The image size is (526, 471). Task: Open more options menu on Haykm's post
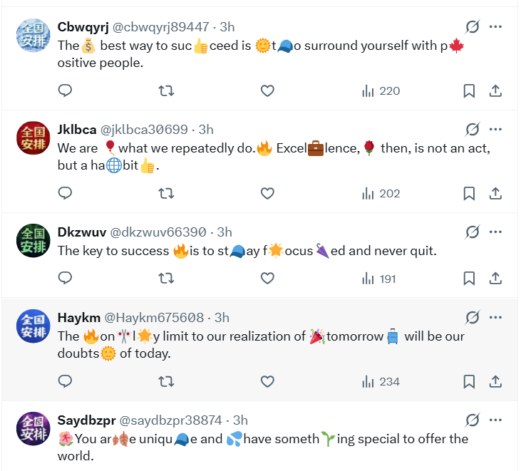click(495, 317)
